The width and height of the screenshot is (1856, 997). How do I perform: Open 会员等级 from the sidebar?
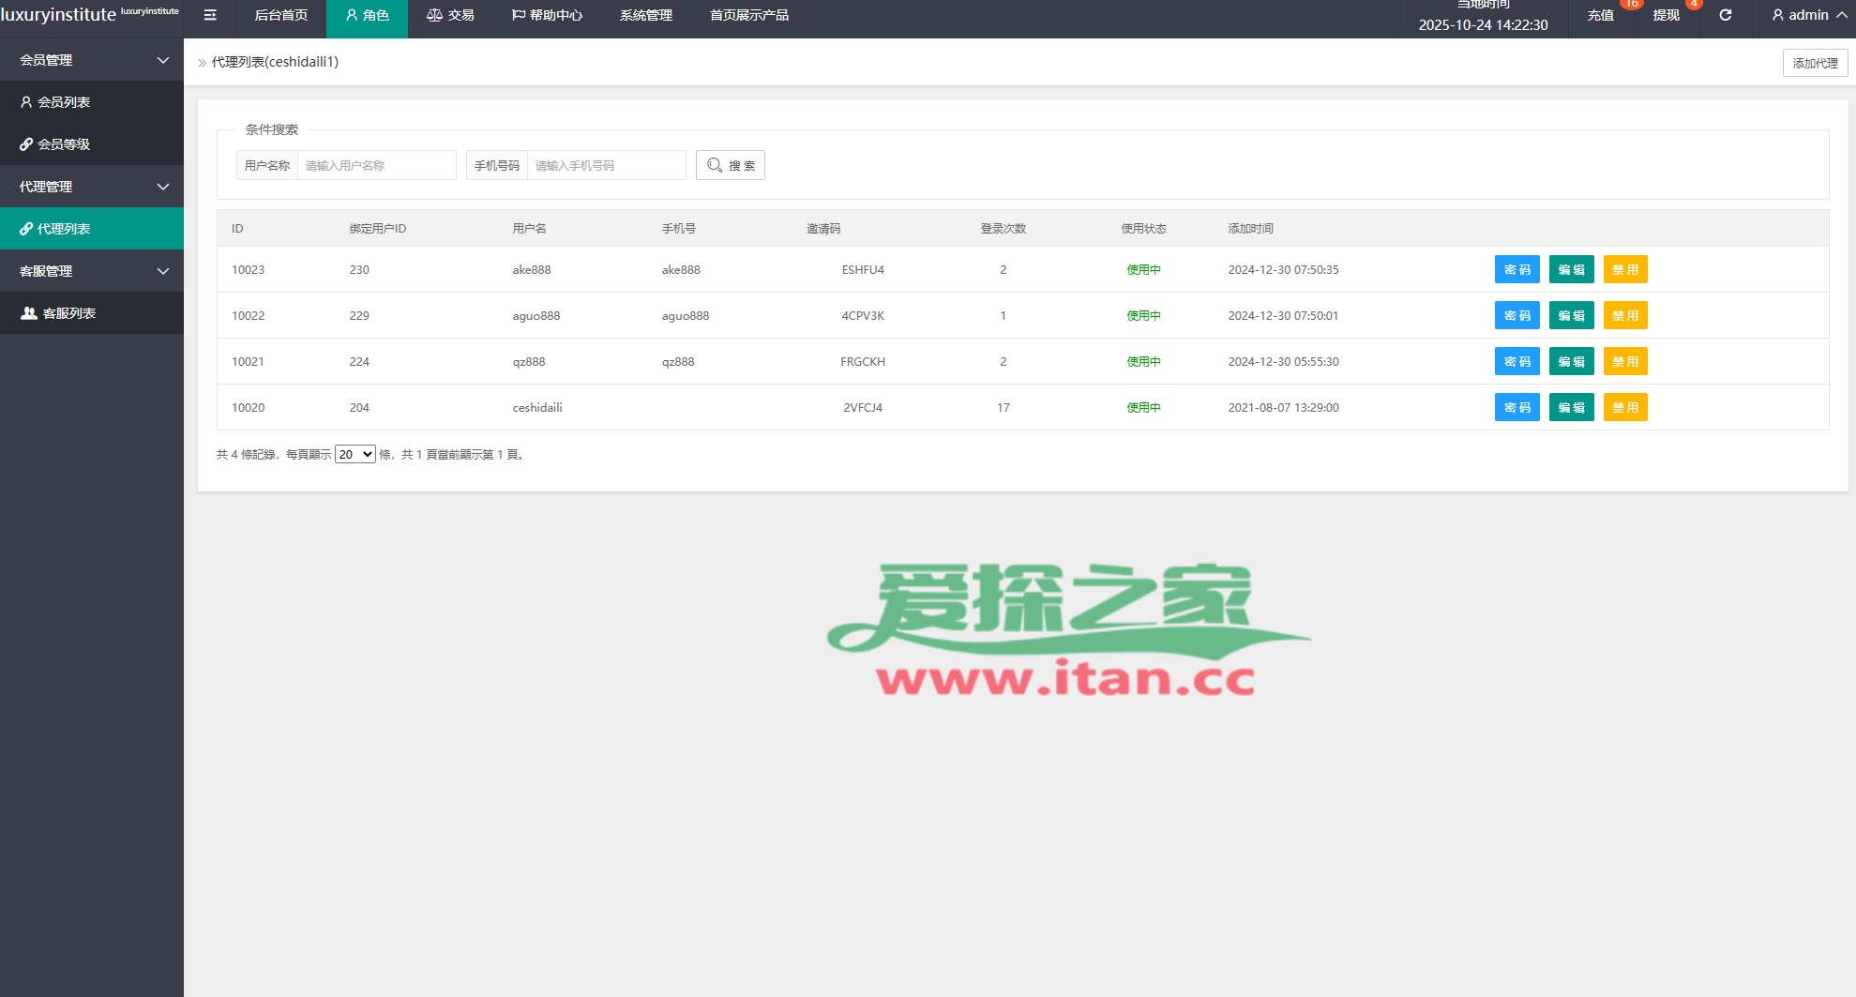(x=64, y=144)
